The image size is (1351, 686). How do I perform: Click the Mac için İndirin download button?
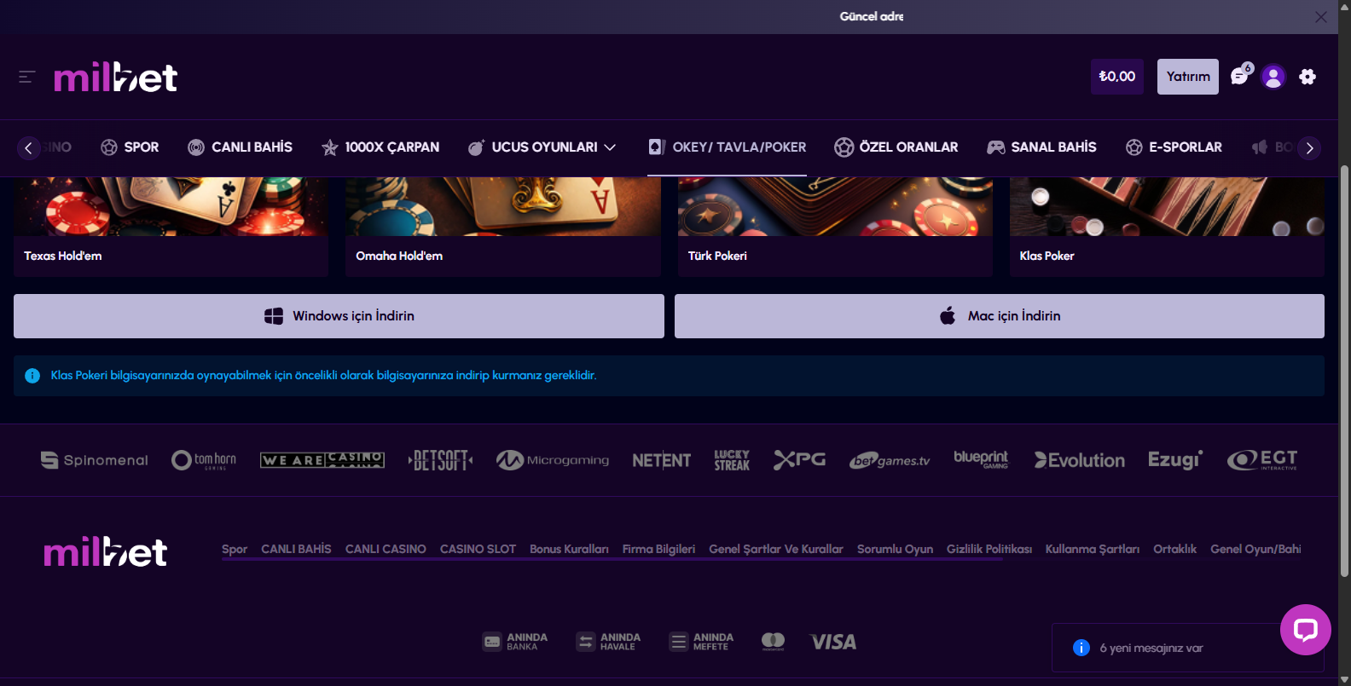coord(1000,316)
